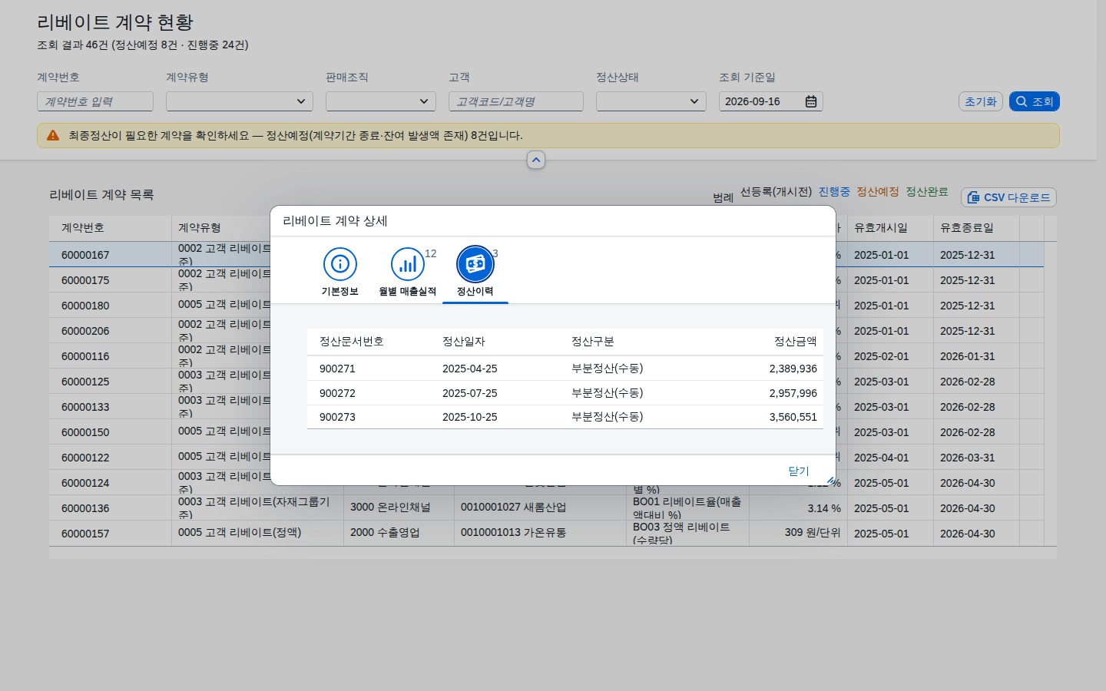
Task: Select contract row 60000157
Action: [85, 534]
